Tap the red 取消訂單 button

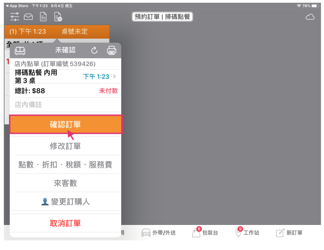point(65,223)
